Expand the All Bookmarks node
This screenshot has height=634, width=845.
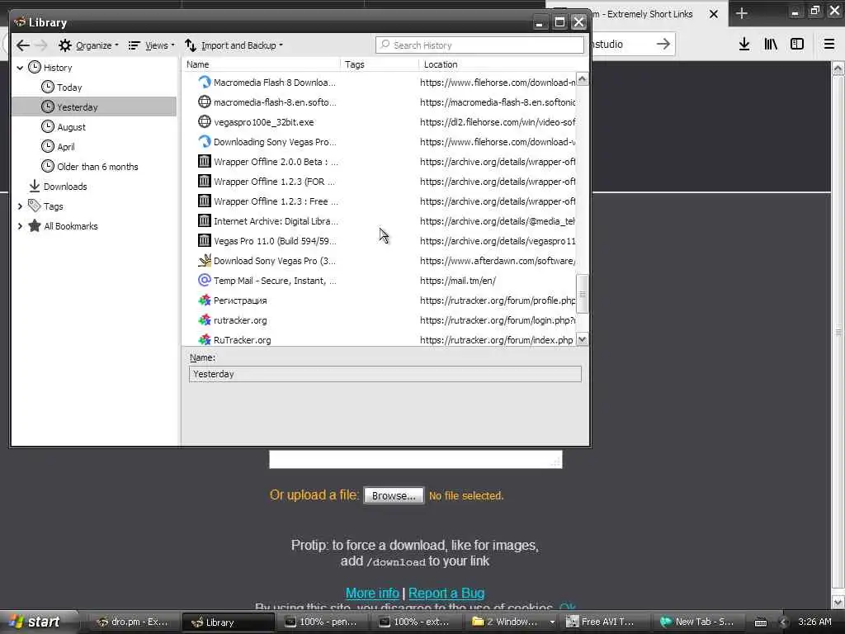pos(20,226)
